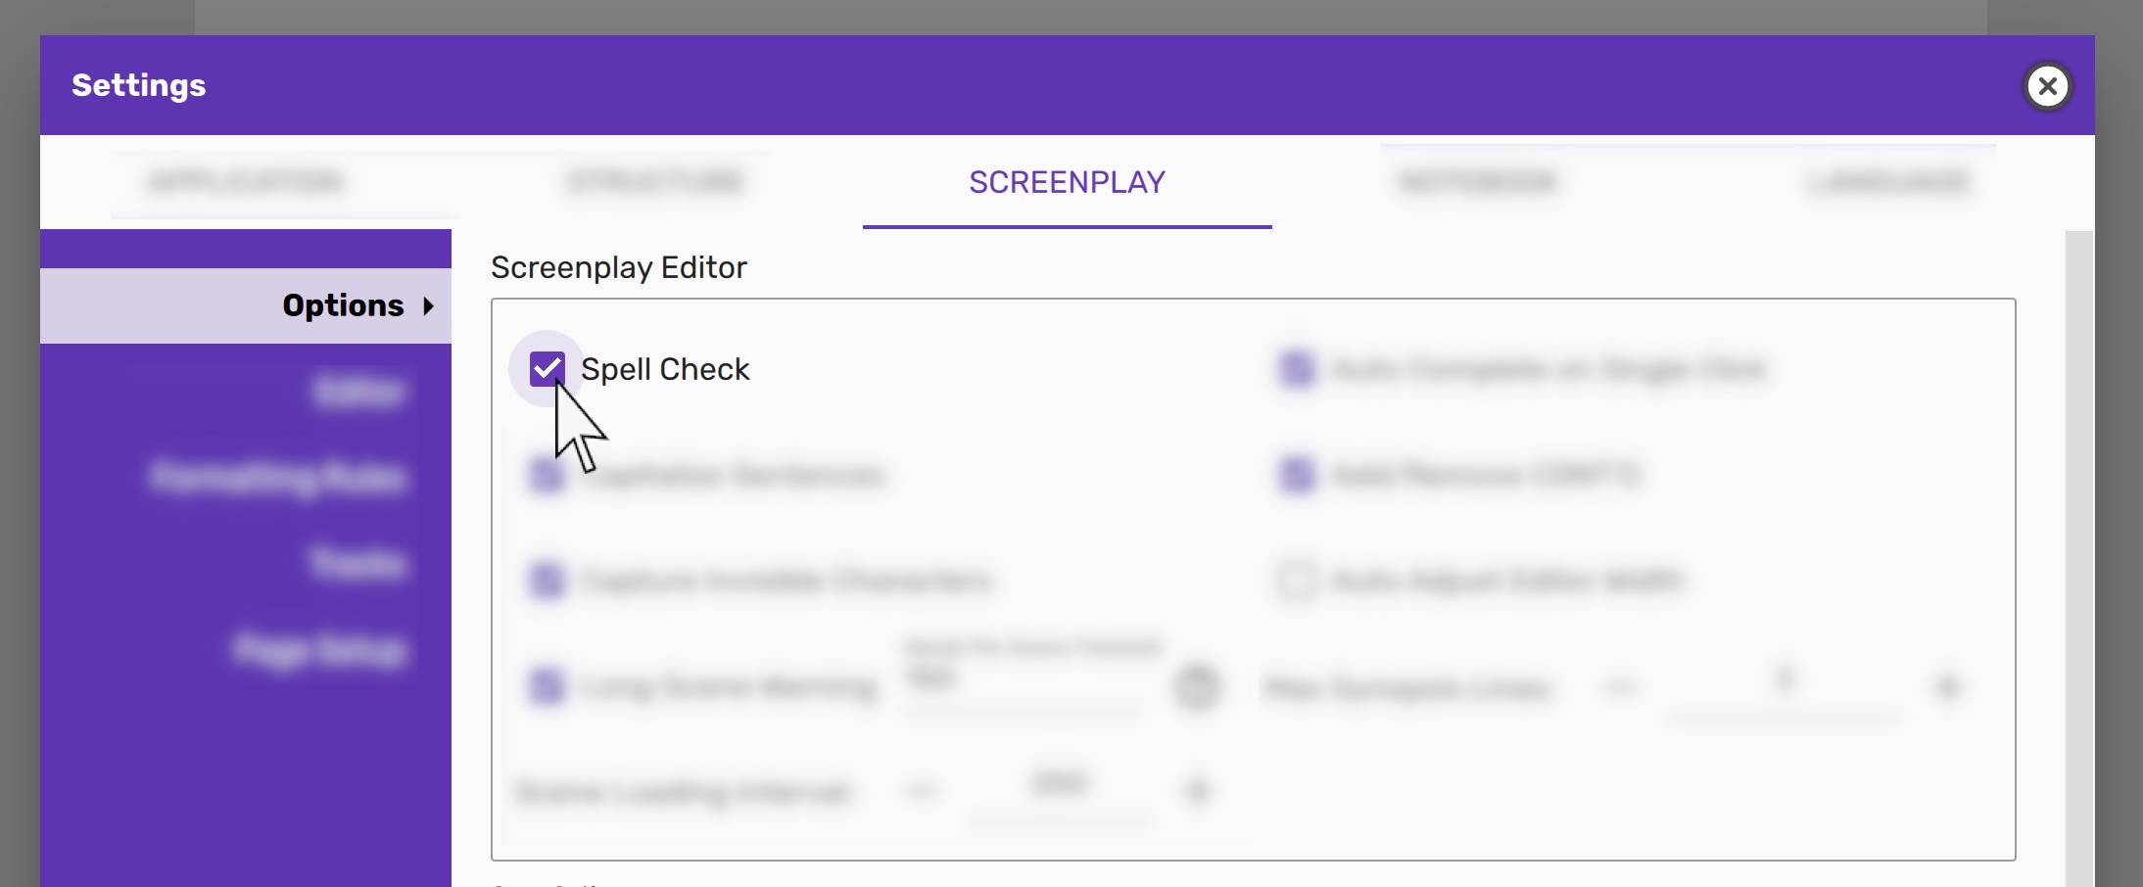Switch to the Screenplay tab
The image size is (2143, 887).
[x=1067, y=182]
